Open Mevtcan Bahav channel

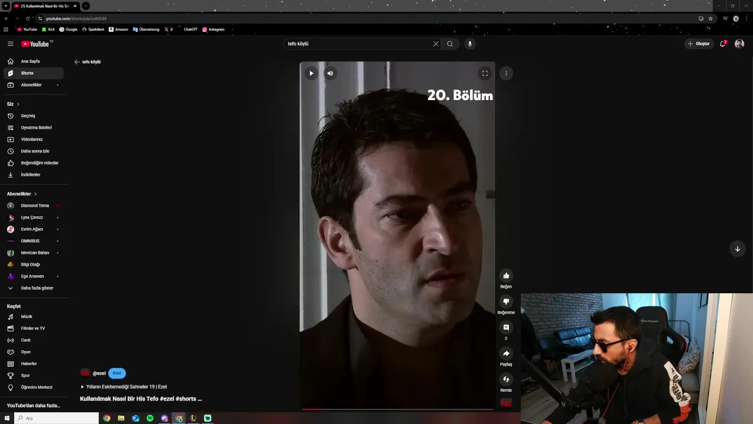point(34,253)
